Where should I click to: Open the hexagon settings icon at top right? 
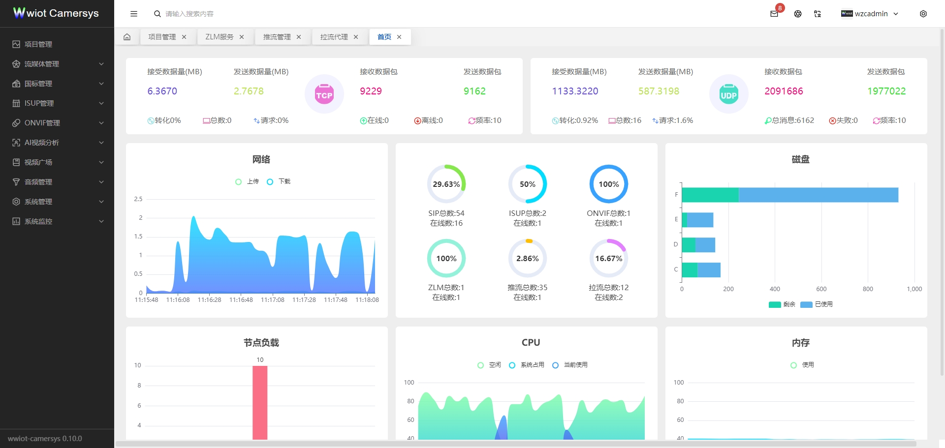click(x=923, y=14)
